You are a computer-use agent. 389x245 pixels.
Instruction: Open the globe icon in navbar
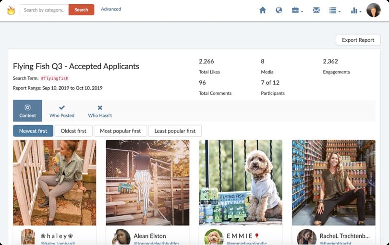click(x=279, y=10)
